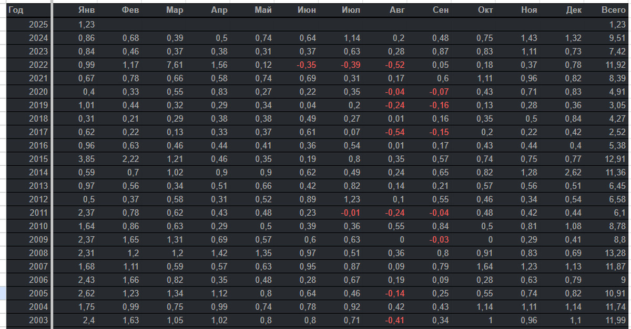The height and width of the screenshot is (329, 631).
Task: Click the Год column header
Action: (16, 10)
